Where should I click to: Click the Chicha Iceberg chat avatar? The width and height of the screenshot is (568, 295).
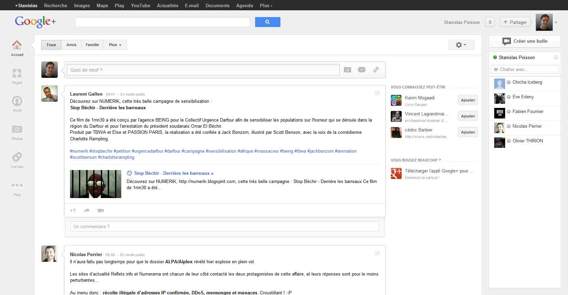(500, 84)
